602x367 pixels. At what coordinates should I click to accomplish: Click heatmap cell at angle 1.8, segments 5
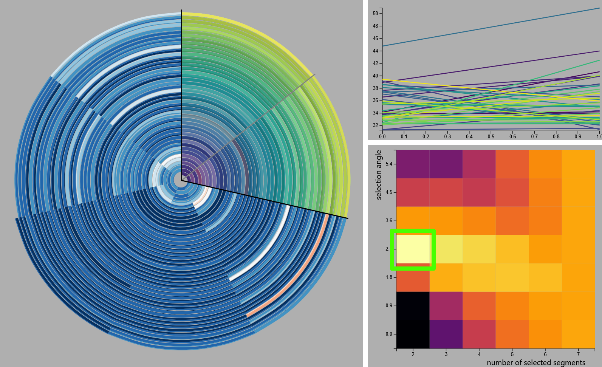click(x=512, y=277)
